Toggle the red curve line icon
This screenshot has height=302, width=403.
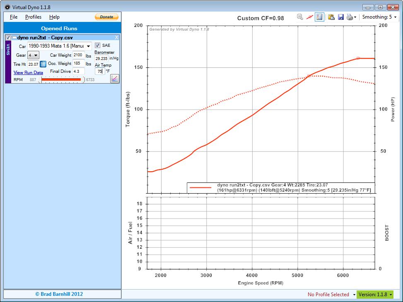(309, 17)
